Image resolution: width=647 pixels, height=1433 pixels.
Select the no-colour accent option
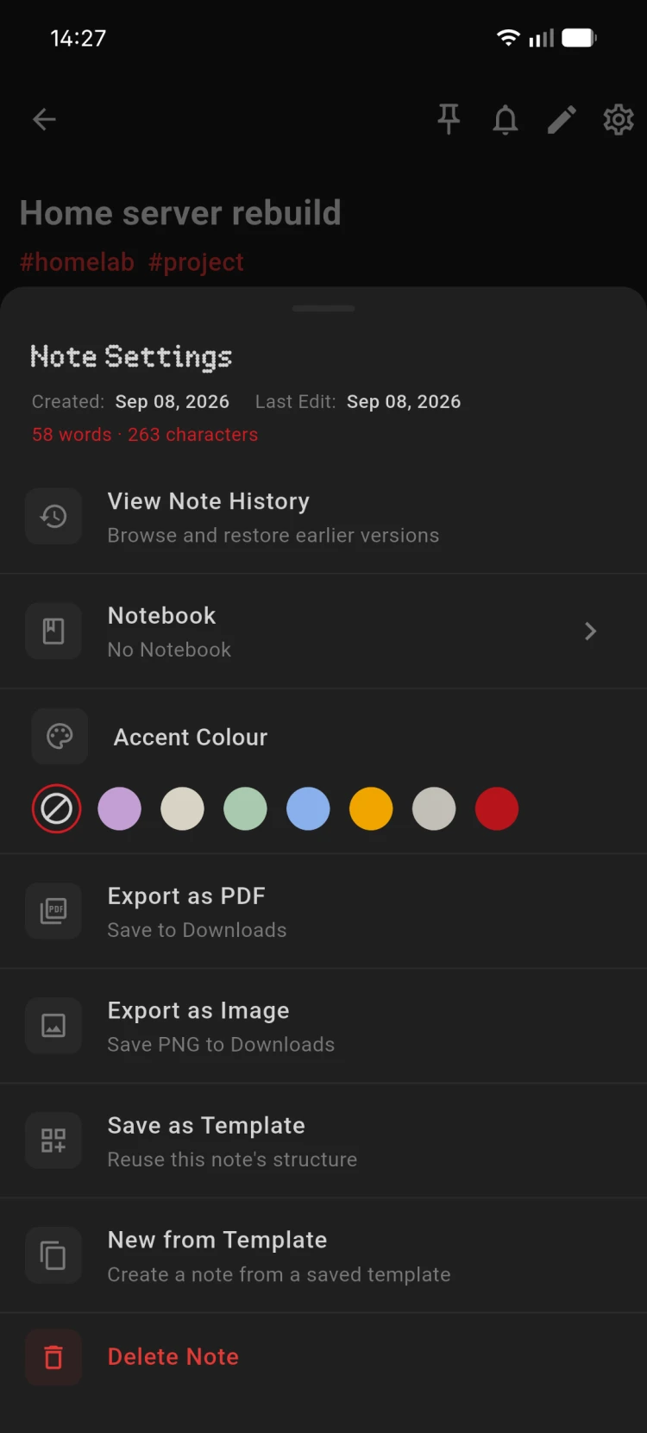[57, 809]
